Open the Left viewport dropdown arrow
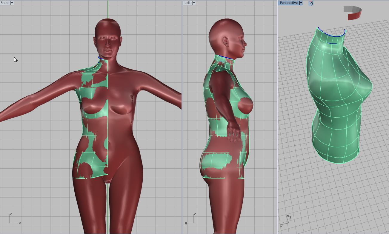389x234 pixels. point(194,3)
